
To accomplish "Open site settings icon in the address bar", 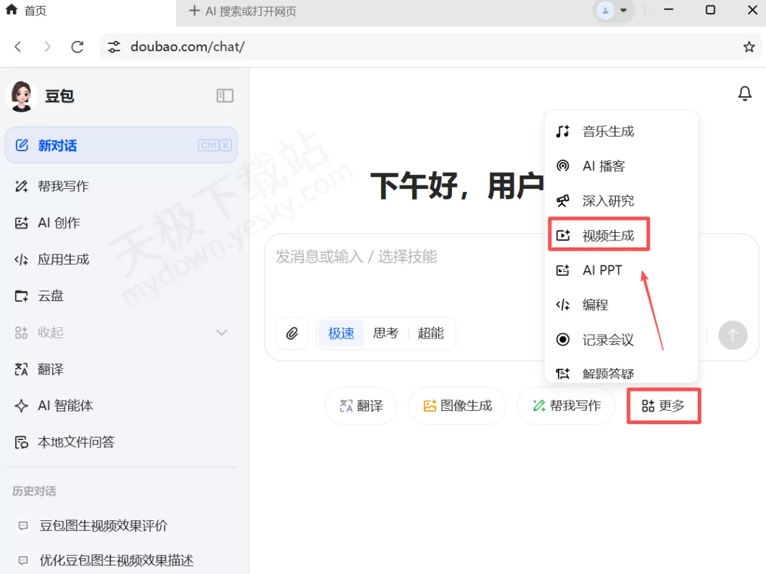I will pos(114,47).
